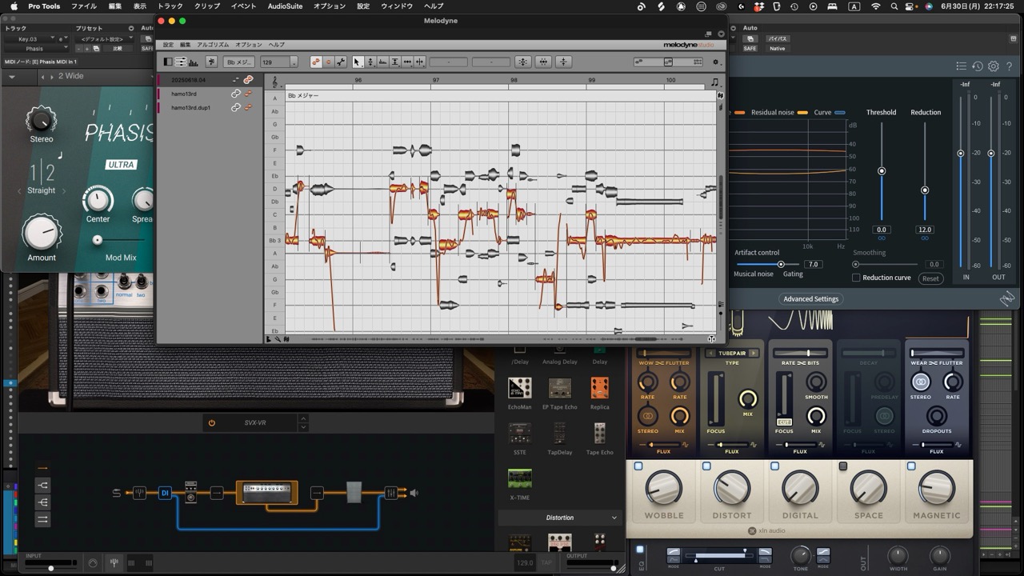
Task: Open Pro Tools クリップ menu
Action: pos(207,6)
